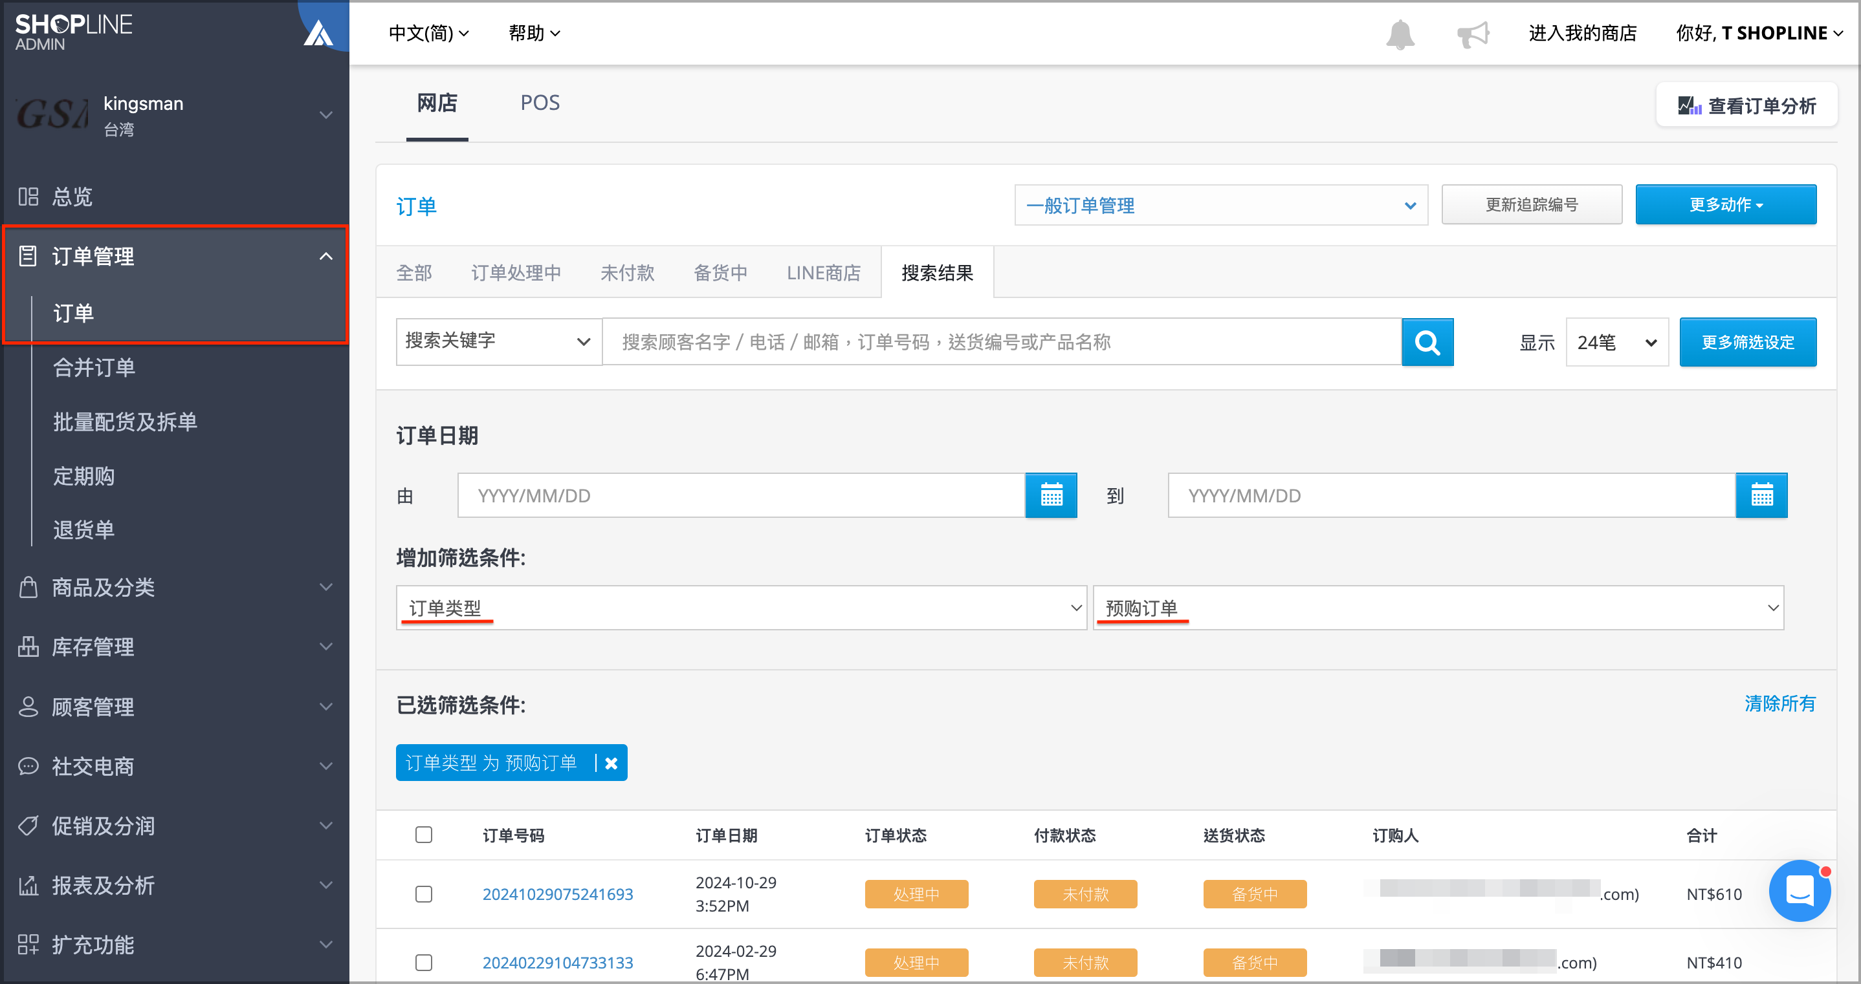Focus the start date YYYY/MM/DD field
Screen dimensions: 1861x984
click(741, 495)
